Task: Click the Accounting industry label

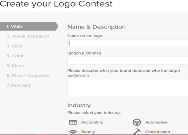Action: (92, 122)
